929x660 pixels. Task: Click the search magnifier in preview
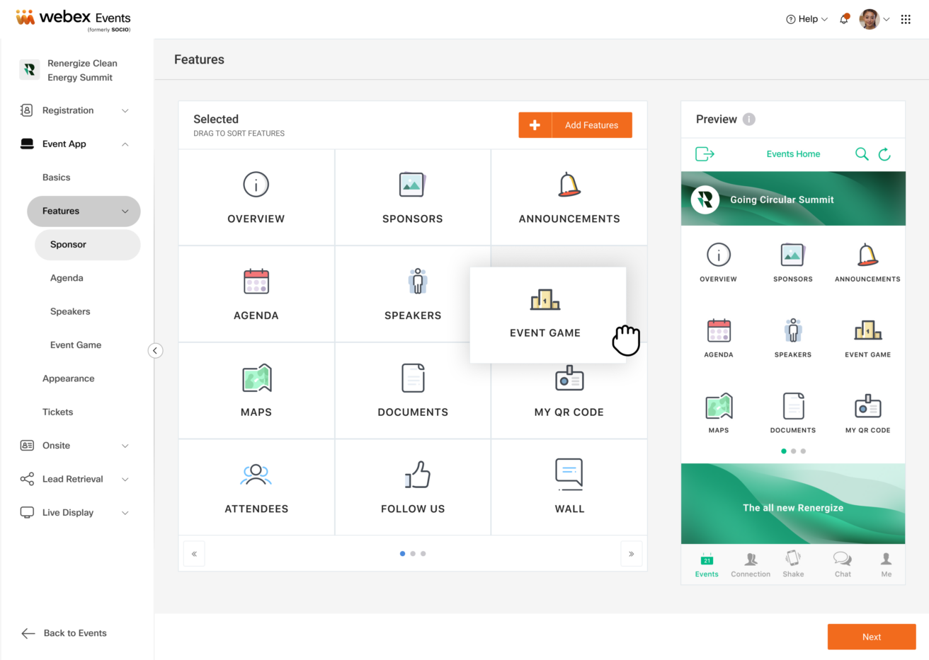(862, 154)
